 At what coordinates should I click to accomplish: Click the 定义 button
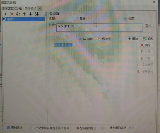pos(148,25)
